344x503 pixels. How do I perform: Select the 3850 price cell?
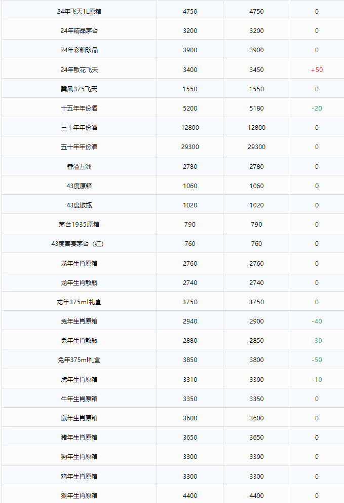(190, 360)
